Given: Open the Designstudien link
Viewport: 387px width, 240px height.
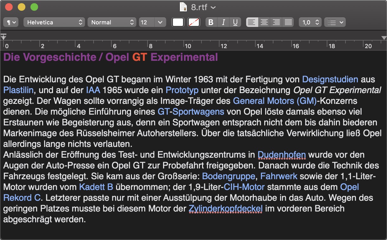Looking at the screenshot, I should [330, 79].
